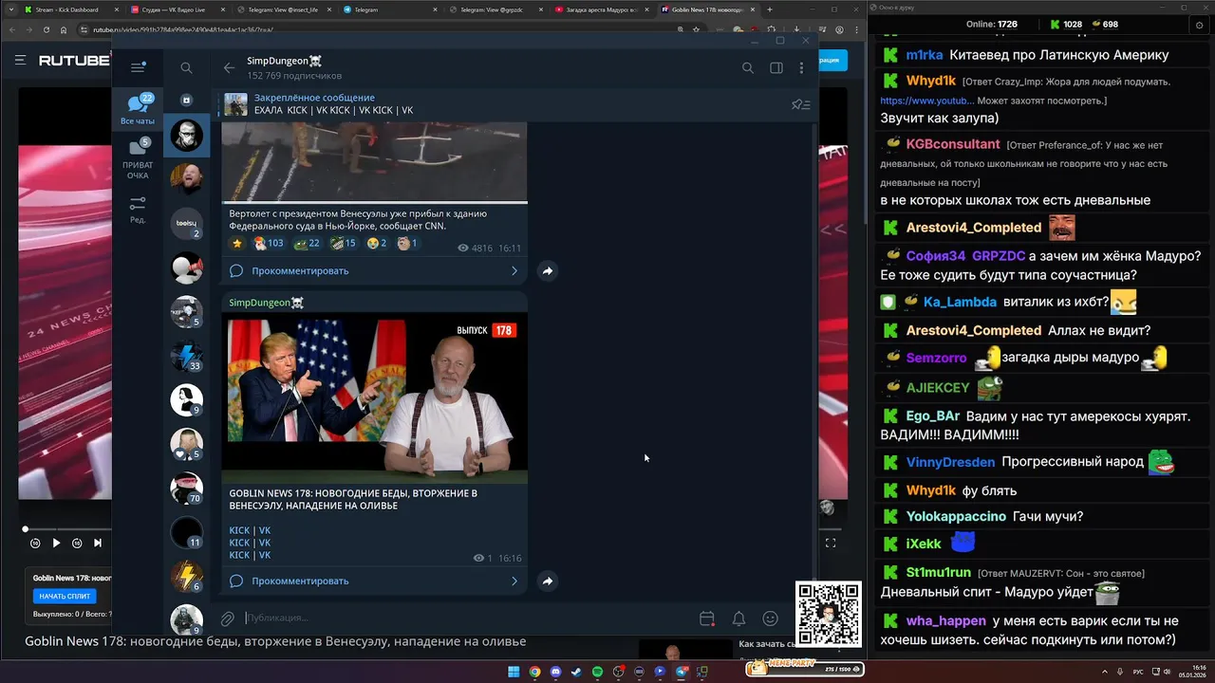Click the reaction with count 103
Image resolution: width=1215 pixels, height=683 pixels.
(x=268, y=244)
